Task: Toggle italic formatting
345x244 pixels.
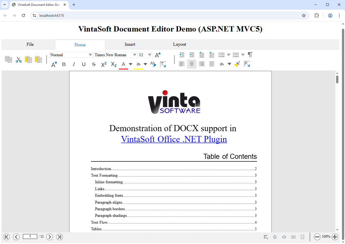Action: point(74,64)
